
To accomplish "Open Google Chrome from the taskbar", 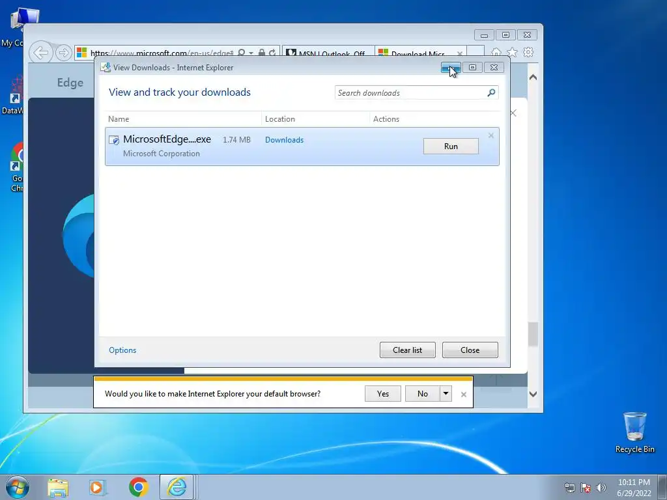I will tap(138, 487).
